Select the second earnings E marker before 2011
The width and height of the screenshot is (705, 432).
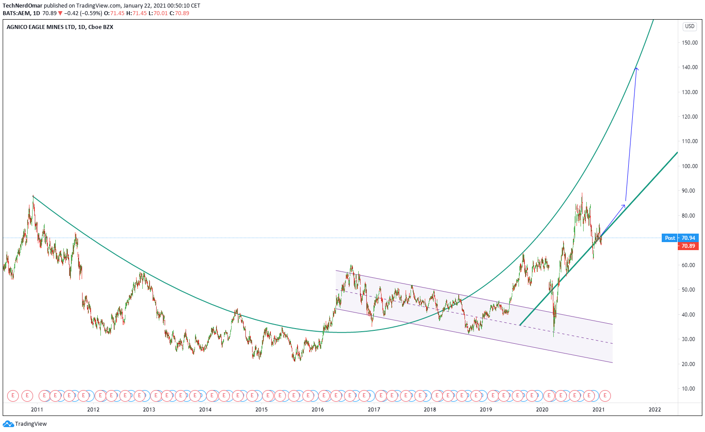pos(27,395)
